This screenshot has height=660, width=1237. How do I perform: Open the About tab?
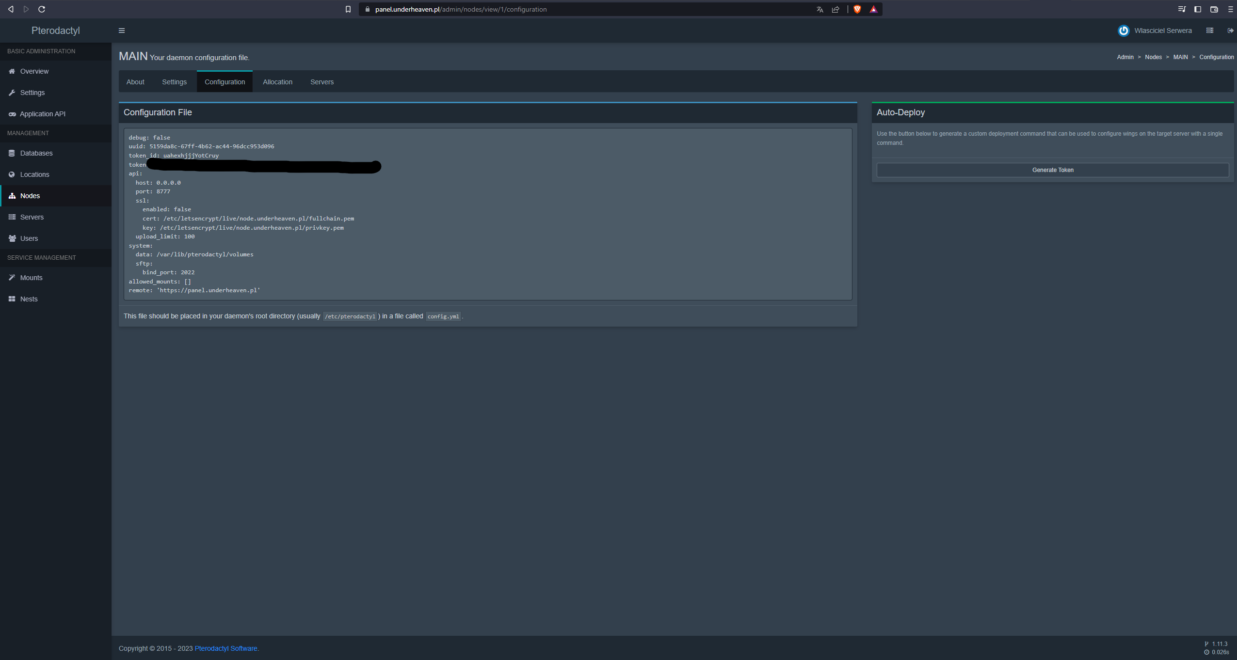coord(135,82)
